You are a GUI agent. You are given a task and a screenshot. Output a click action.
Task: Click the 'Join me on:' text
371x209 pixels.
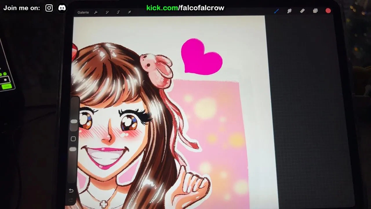click(x=22, y=8)
